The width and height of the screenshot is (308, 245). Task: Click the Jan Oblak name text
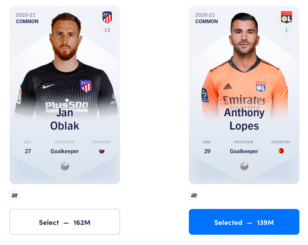[x=65, y=119]
